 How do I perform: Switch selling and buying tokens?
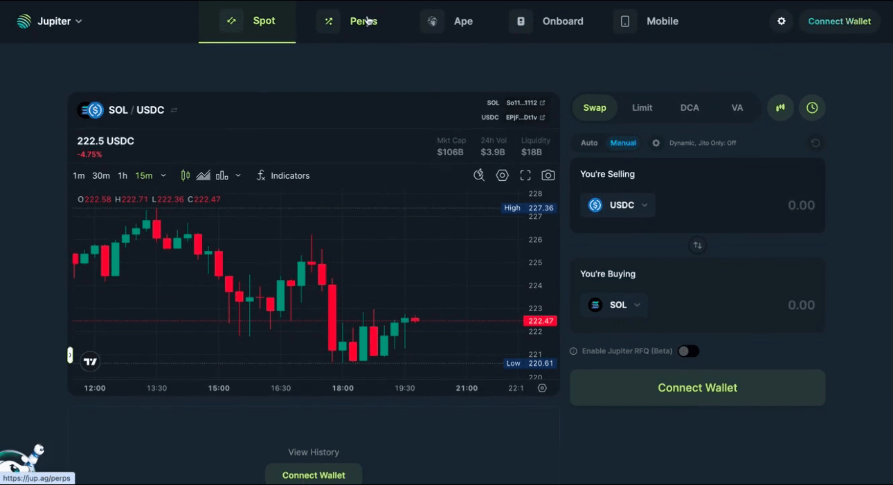tap(698, 245)
